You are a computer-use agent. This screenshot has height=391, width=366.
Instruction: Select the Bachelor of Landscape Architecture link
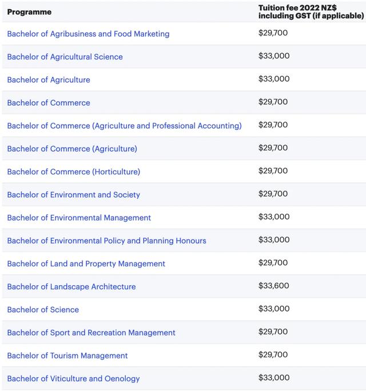tap(71, 286)
